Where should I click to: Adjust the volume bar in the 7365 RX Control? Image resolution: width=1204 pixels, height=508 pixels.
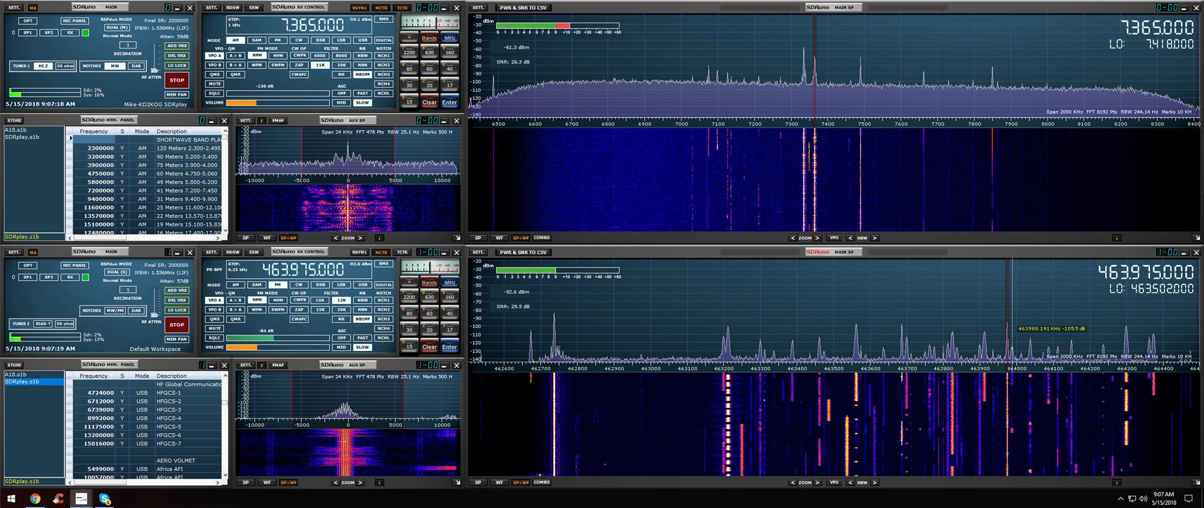(x=277, y=103)
